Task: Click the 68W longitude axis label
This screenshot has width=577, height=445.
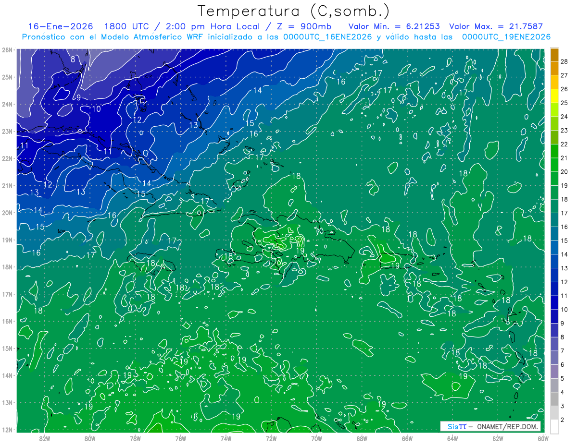Action: [x=362, y=438]
